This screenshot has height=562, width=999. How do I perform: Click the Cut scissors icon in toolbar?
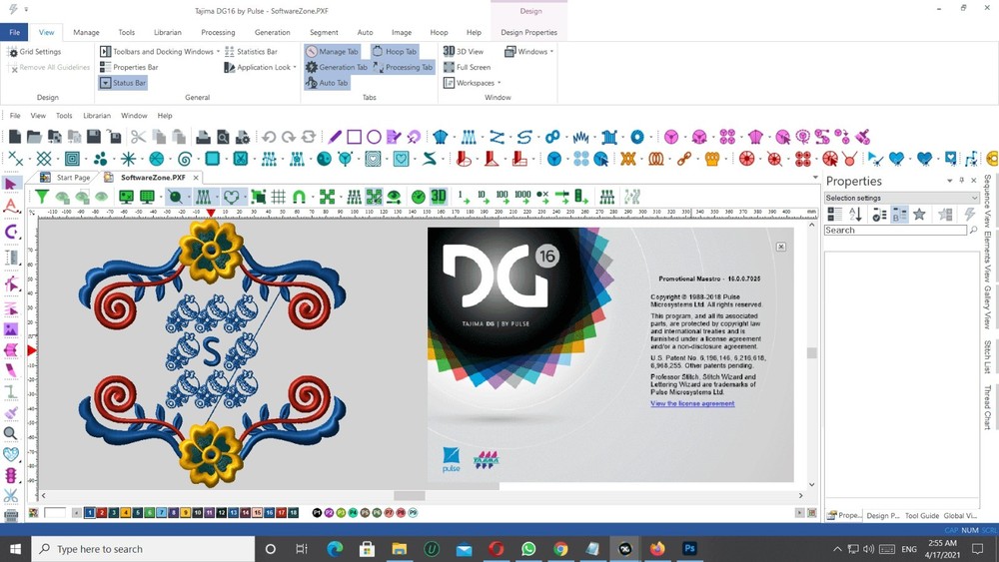point(138,136)
